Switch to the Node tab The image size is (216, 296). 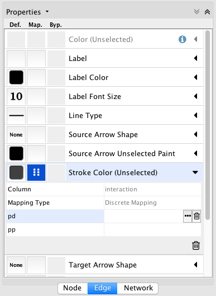click(73, 288)
